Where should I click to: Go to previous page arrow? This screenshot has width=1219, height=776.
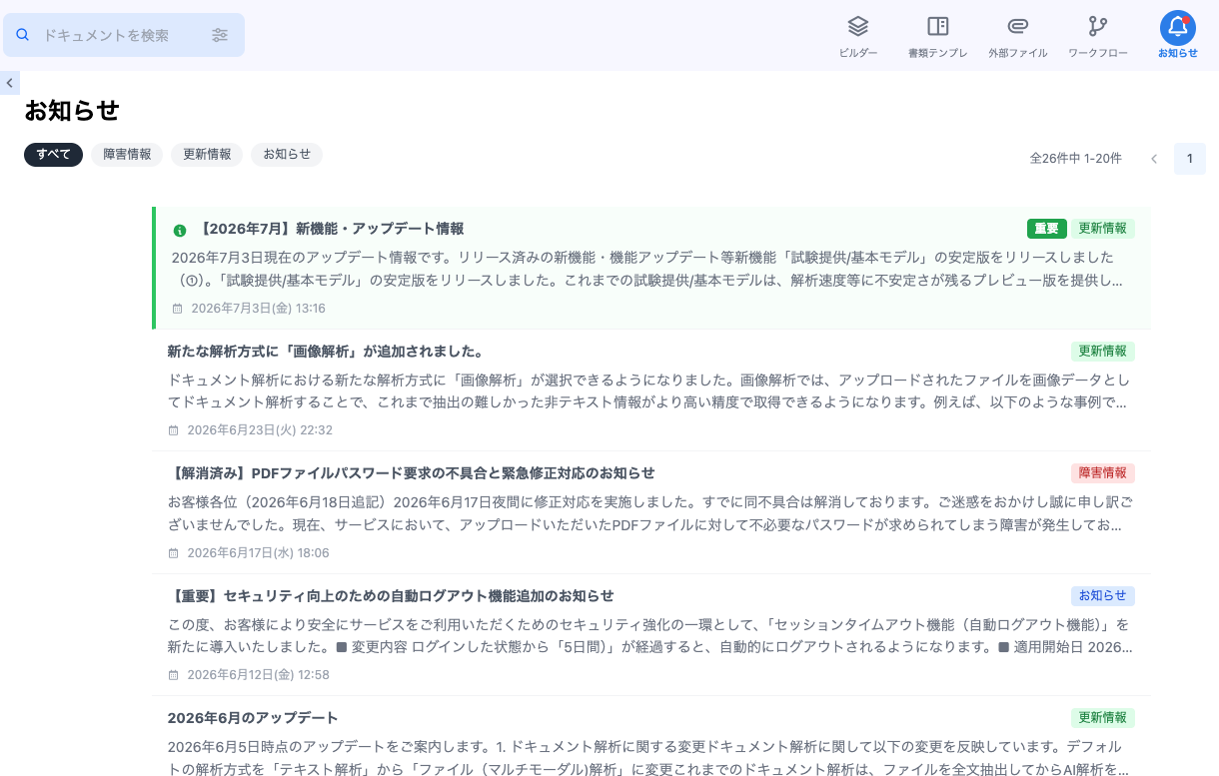1154,159
